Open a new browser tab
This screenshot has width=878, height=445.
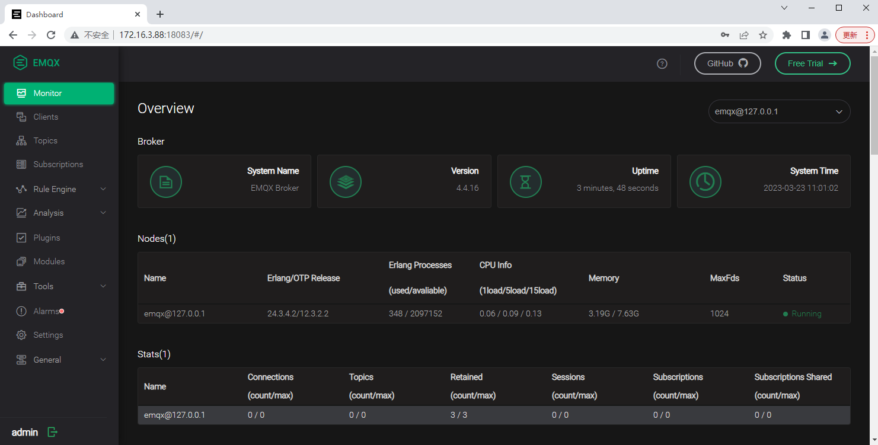159,14
